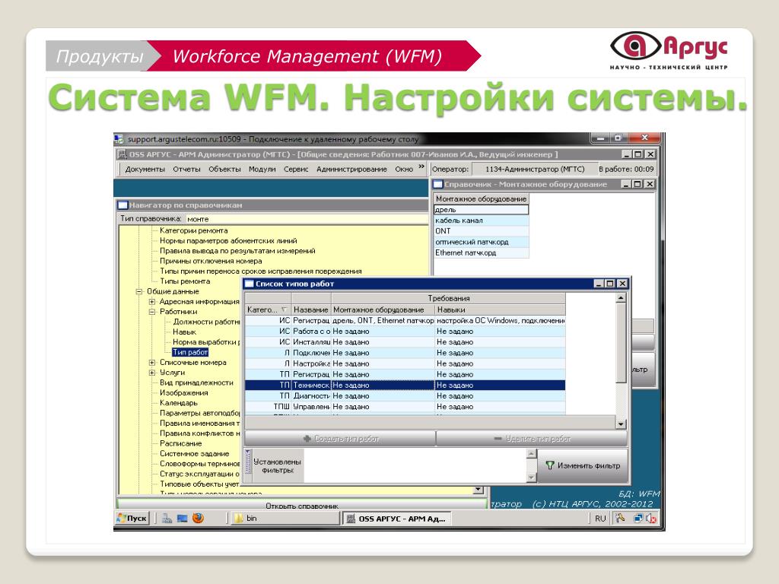Click the Тип справочника input field
The image size is (779, 584).
click(306, 219)
